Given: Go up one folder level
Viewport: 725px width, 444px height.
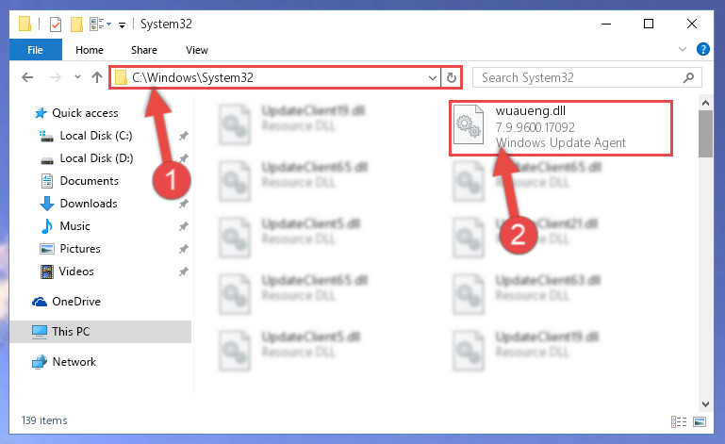Looking at the screenshot, I should pos(97,77).
